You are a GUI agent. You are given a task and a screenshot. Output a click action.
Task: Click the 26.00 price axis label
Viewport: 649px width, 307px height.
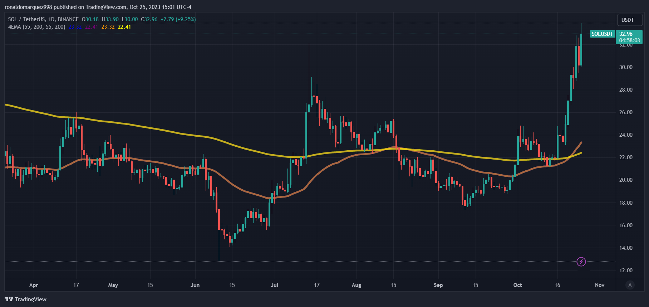[626, 112]
